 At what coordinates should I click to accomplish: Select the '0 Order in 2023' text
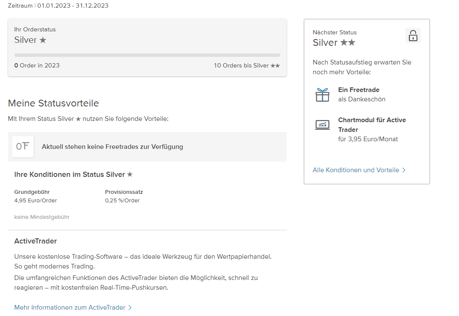[x=37, y=66]
